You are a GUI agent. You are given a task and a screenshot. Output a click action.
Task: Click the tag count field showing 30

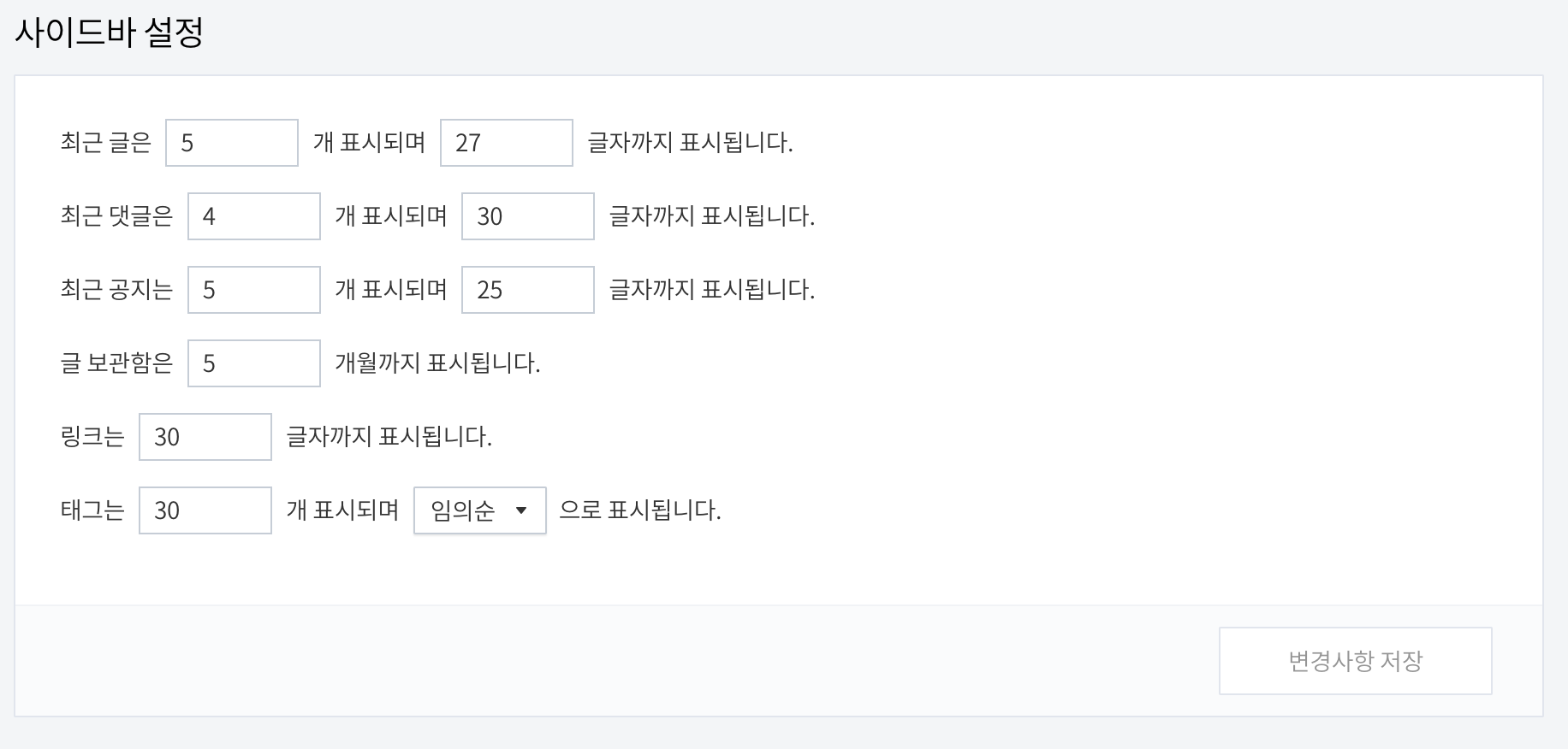tap(205, 510)
